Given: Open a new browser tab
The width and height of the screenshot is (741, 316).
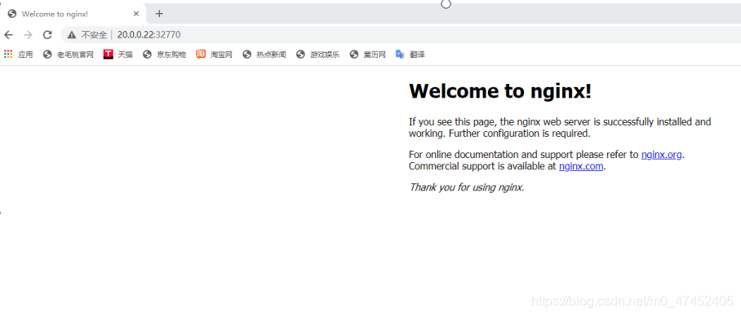Looking at the screenshot, I should click(159, 14).
